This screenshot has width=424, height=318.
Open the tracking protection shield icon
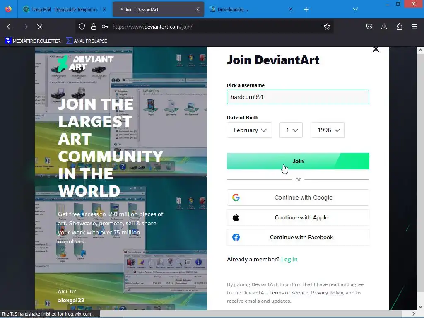(x=82, y=26)
